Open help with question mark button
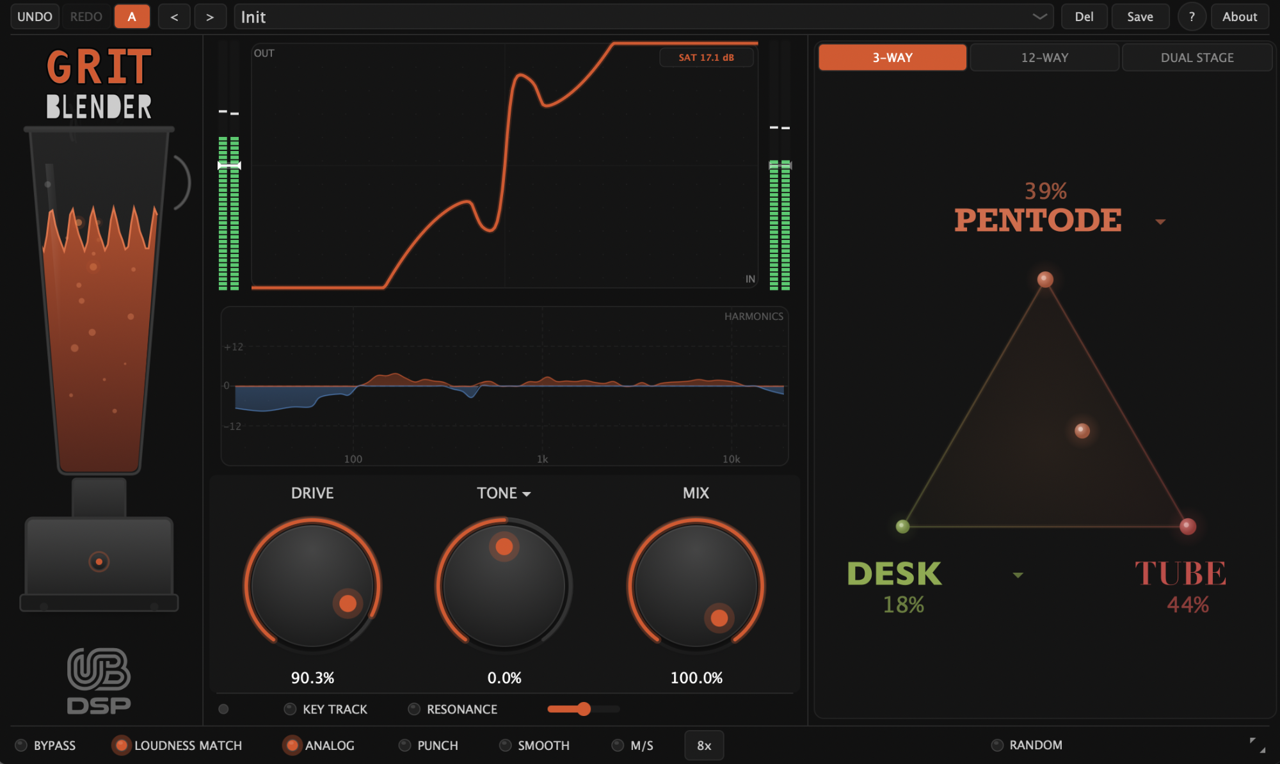Image resolution: width=1280 pixels, height=764 pixels. 1192,17
